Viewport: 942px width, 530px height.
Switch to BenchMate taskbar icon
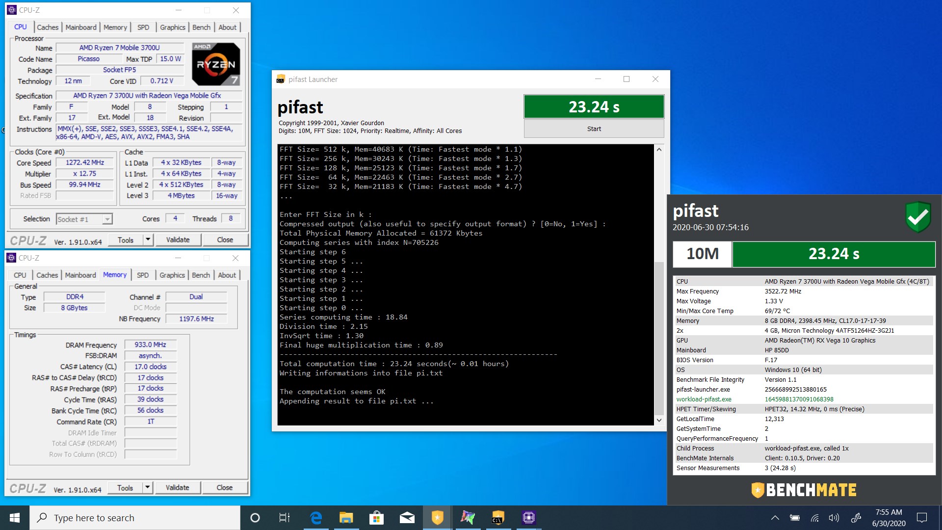click(x=437, y=518)
